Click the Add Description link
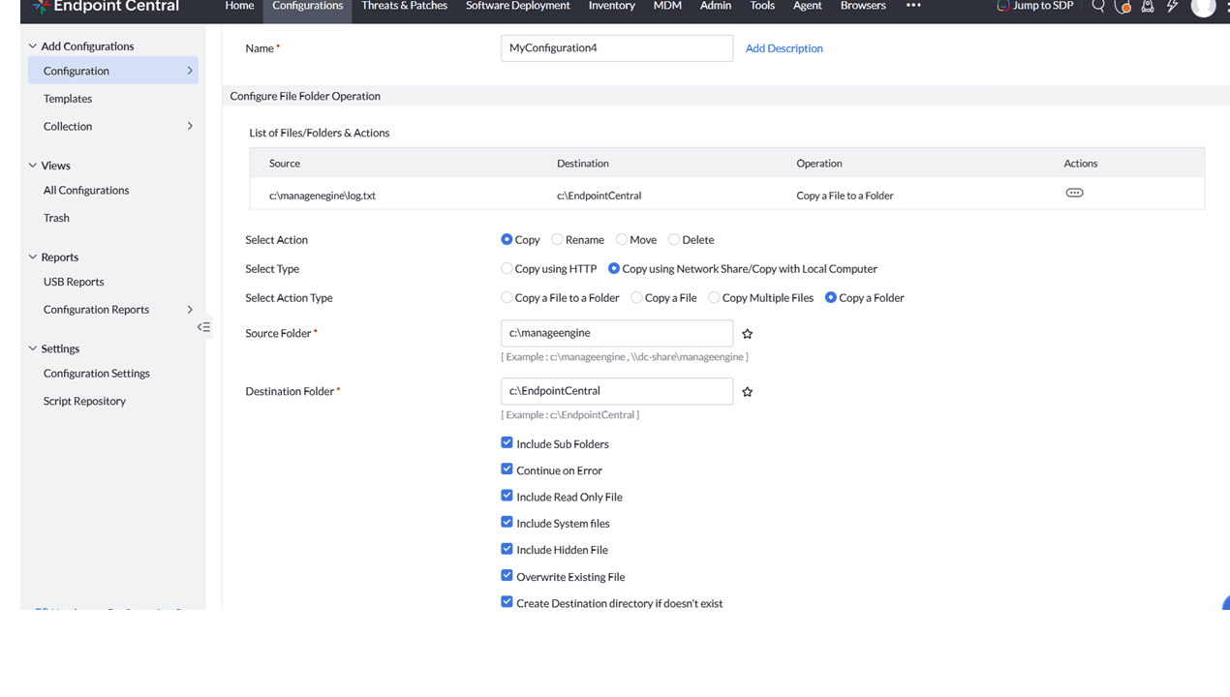The image size is (1230, 697). (x=784, y=48)
